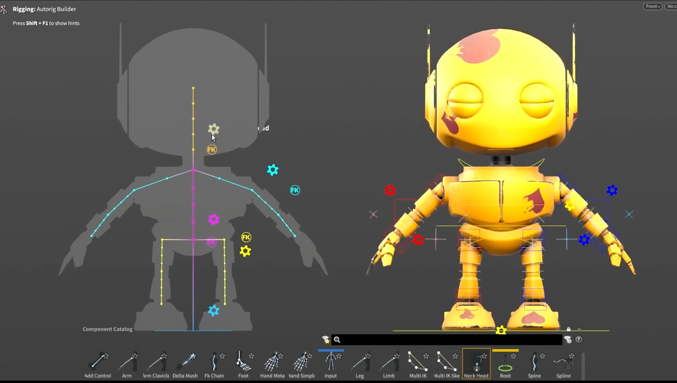Click the Rigging: Autorig Builder title
677x383 pixels.
44,9
